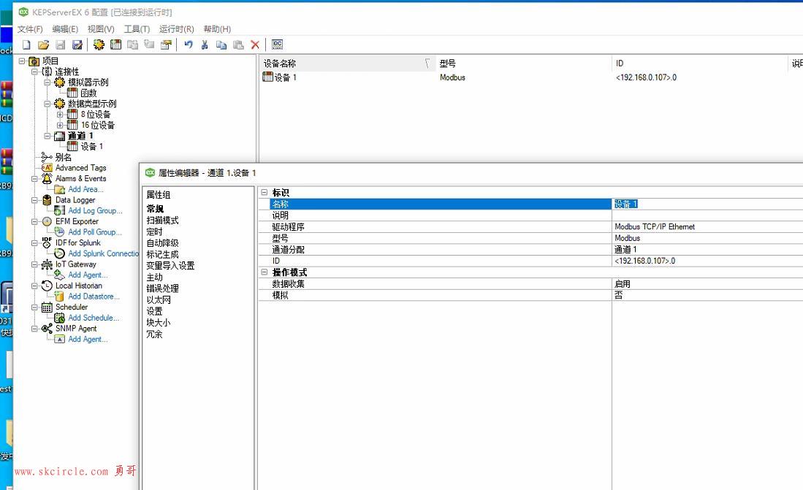Click the New channel gear icon

pos(99,45)
